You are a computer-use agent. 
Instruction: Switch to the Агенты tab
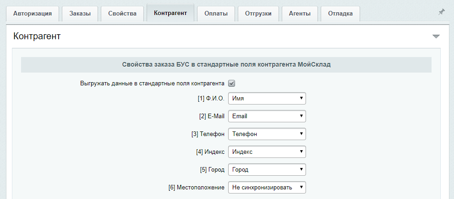[300, 14]
